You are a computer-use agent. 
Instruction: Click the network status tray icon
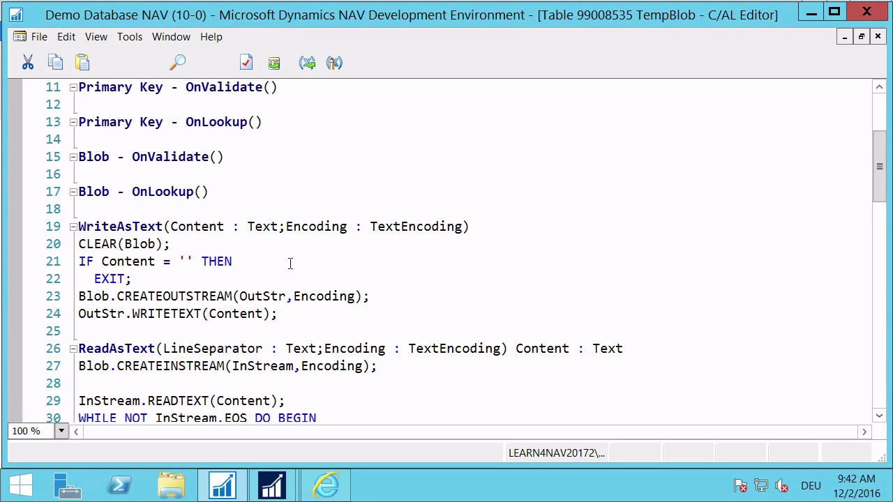[x=761, y=486]
